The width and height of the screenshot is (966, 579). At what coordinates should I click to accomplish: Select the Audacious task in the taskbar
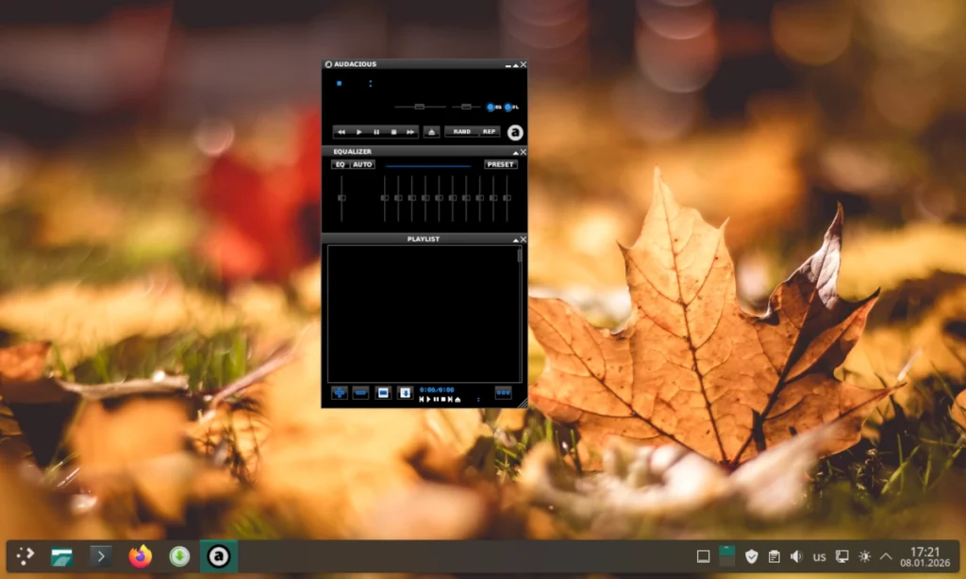pyautogui.click(x=219, y=556)
